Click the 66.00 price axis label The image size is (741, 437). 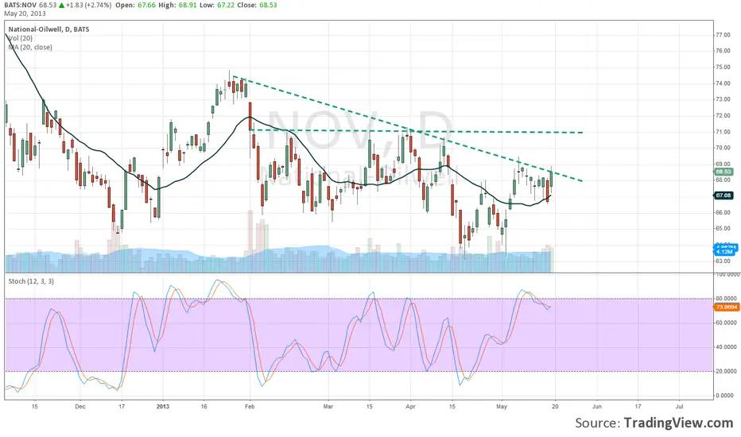pyautogui.click(x=723, y=213)
